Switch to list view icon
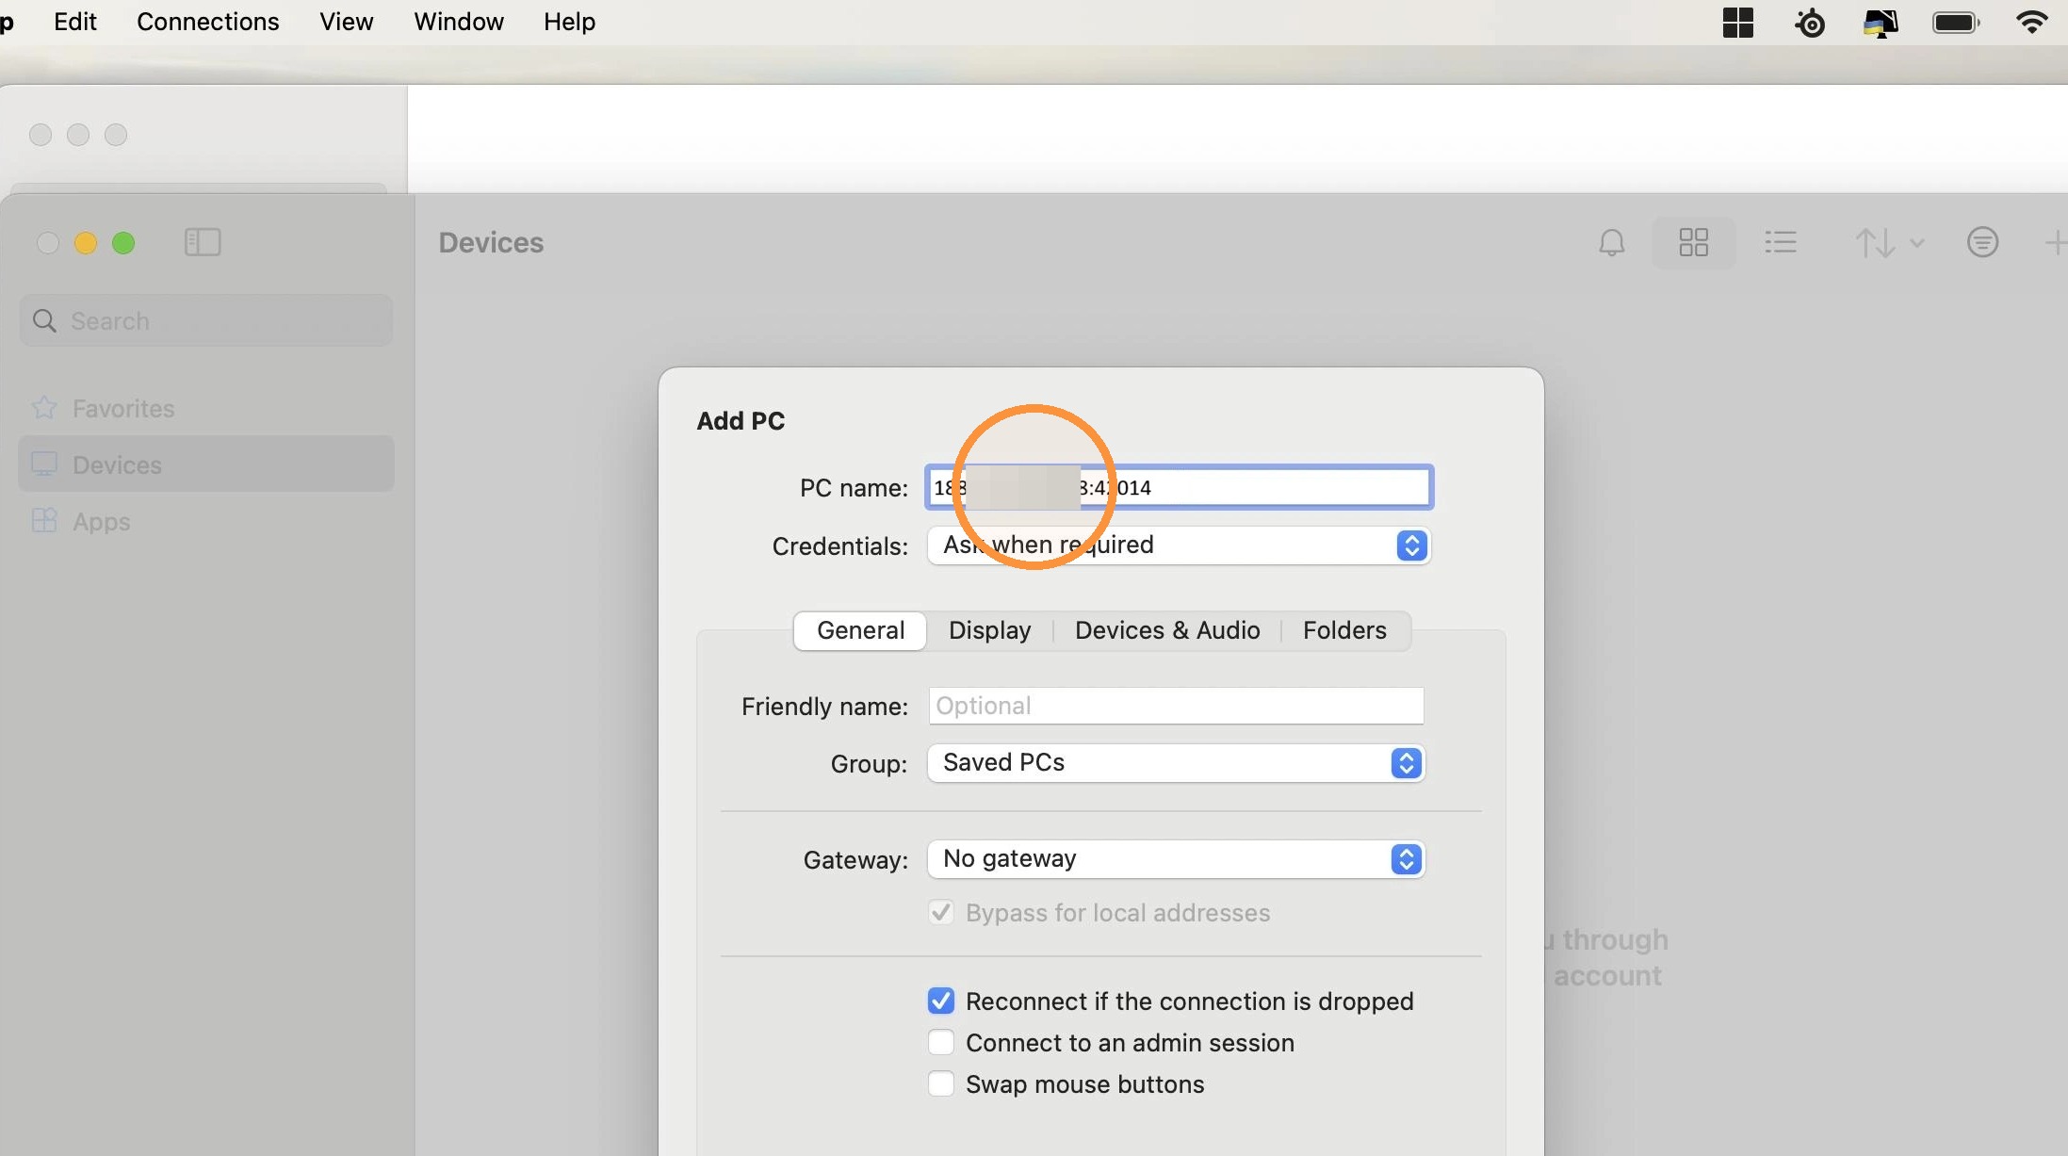 click(x=1780, y=243)
